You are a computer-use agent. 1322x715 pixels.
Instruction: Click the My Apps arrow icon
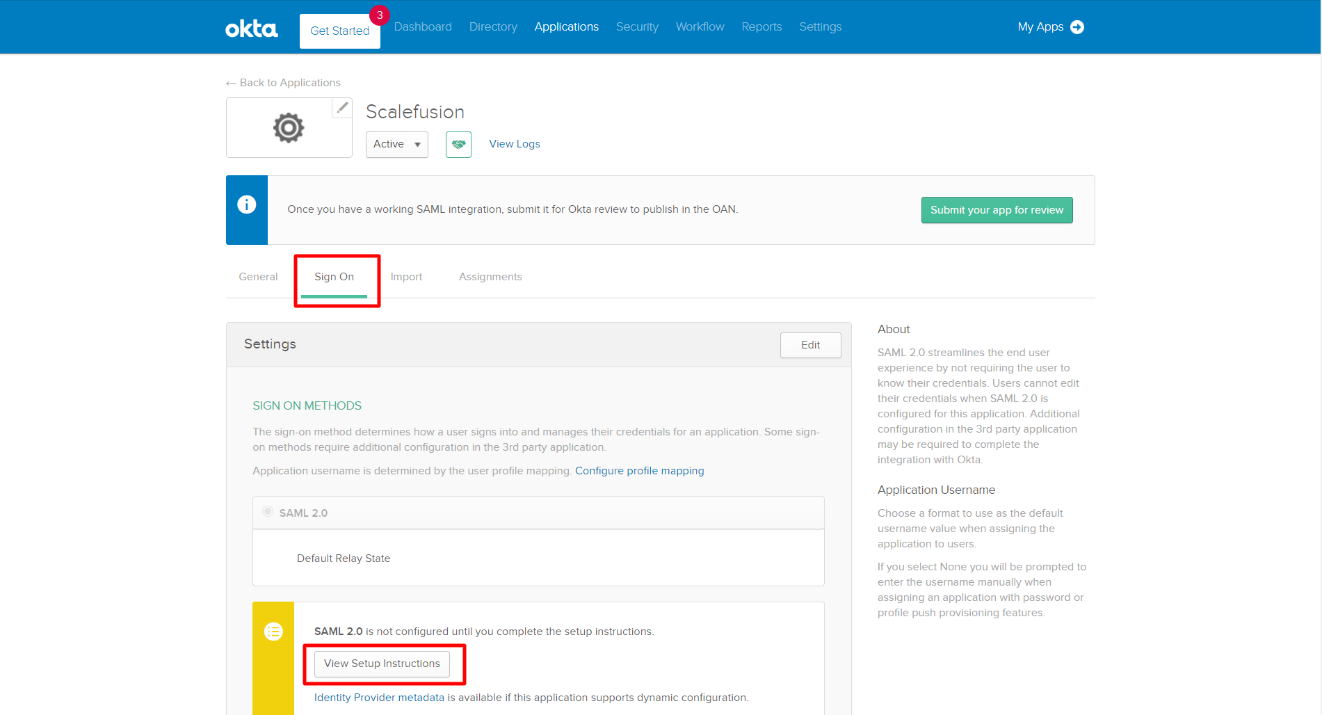tap(1077, 27)
